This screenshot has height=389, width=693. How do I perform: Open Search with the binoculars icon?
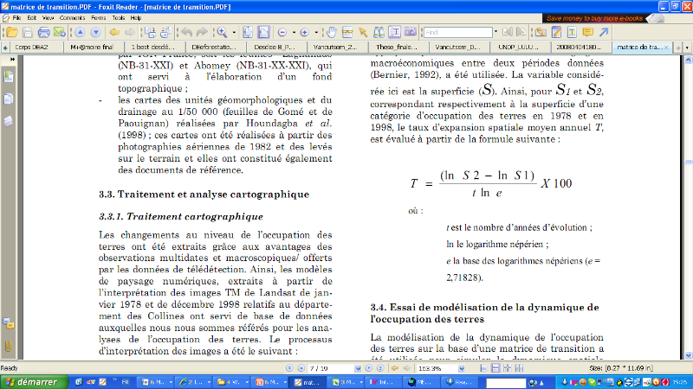[x=379, y=32]
